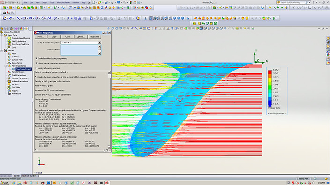Click the Selected items list box
330x185 pixels.
pyautogui.click(x=80, y=50)
